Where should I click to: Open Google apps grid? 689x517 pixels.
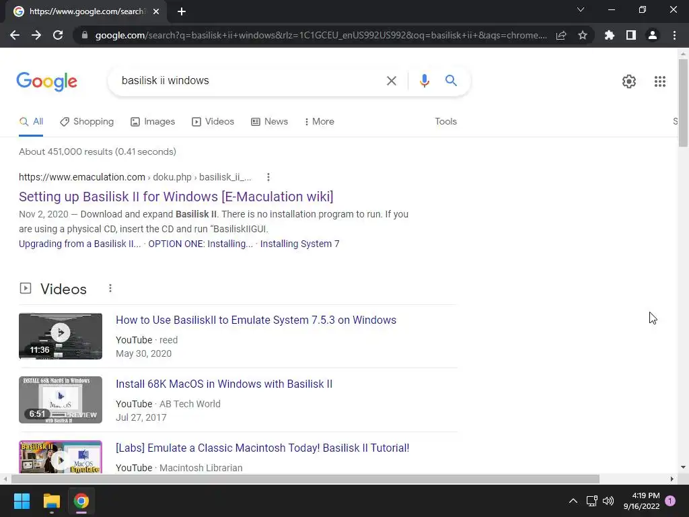click(x=659, y=81)
